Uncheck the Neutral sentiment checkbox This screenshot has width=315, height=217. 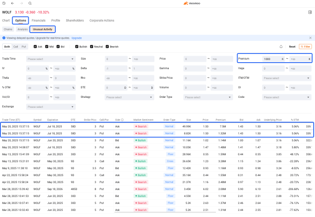(x=92, y=47)
